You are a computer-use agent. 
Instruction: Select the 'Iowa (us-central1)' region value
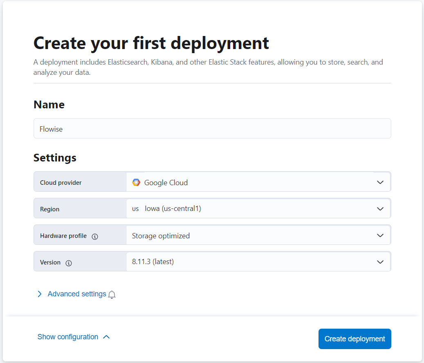tap(173, 208)
